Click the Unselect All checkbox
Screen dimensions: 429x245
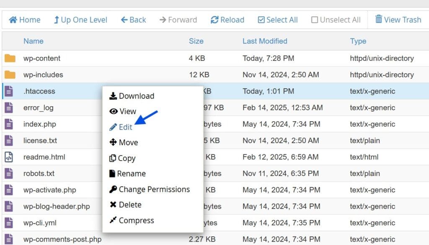coord(315,20)
